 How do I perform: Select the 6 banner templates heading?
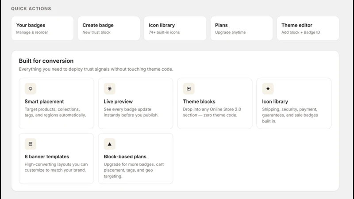click(47, 157)
